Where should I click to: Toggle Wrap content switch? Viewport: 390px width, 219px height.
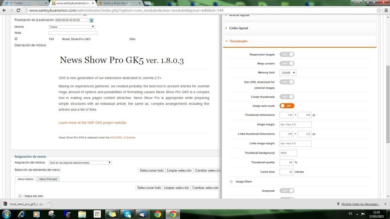pyautogui.click(x=287, y=63)
